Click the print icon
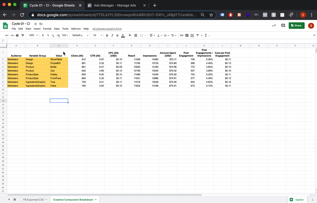The width and height of the screenshot is (317, 203). click(x=17, y=35)
